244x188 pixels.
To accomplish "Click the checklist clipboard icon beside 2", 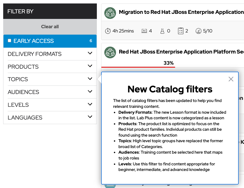I will coord(181,31).
